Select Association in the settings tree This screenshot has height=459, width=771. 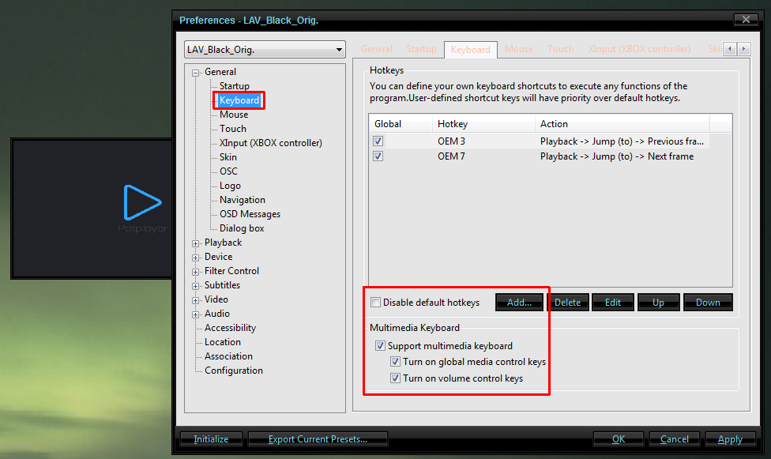coord(228,356)
